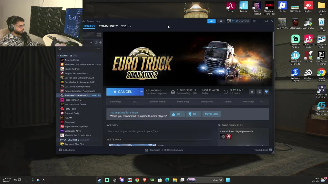Open Friends & Chat
Screen dimensions: 328x184
263,150
